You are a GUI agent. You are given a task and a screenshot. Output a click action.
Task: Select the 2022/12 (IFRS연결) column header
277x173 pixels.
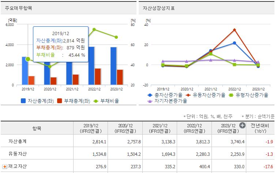(x=194, y=128)
